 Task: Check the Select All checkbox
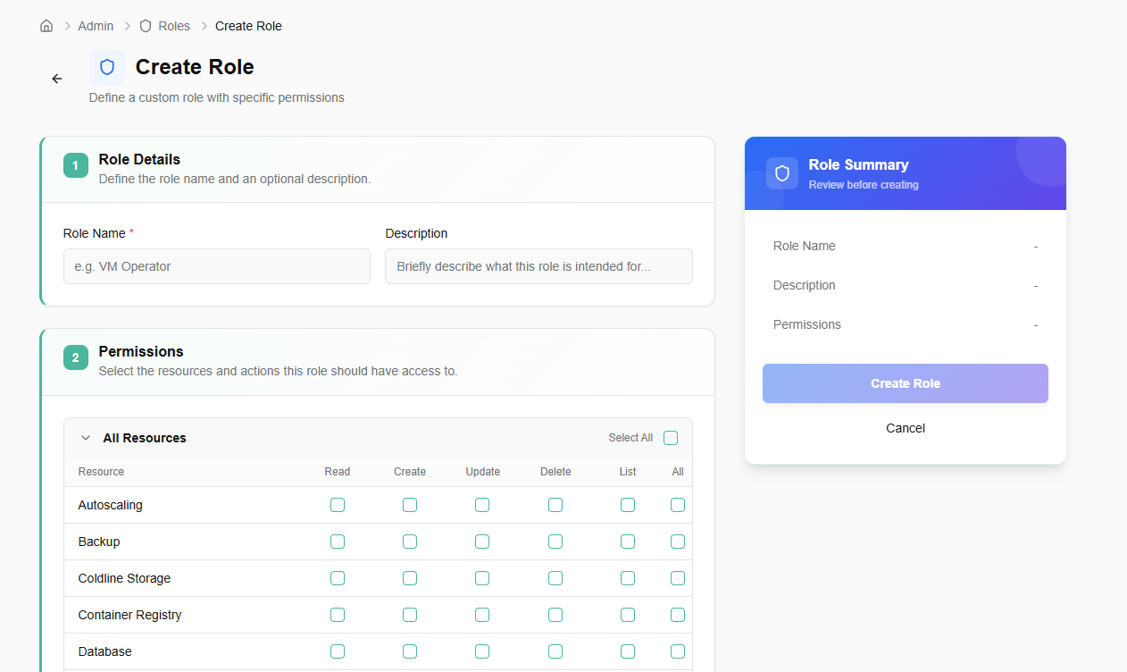[671, 438]
